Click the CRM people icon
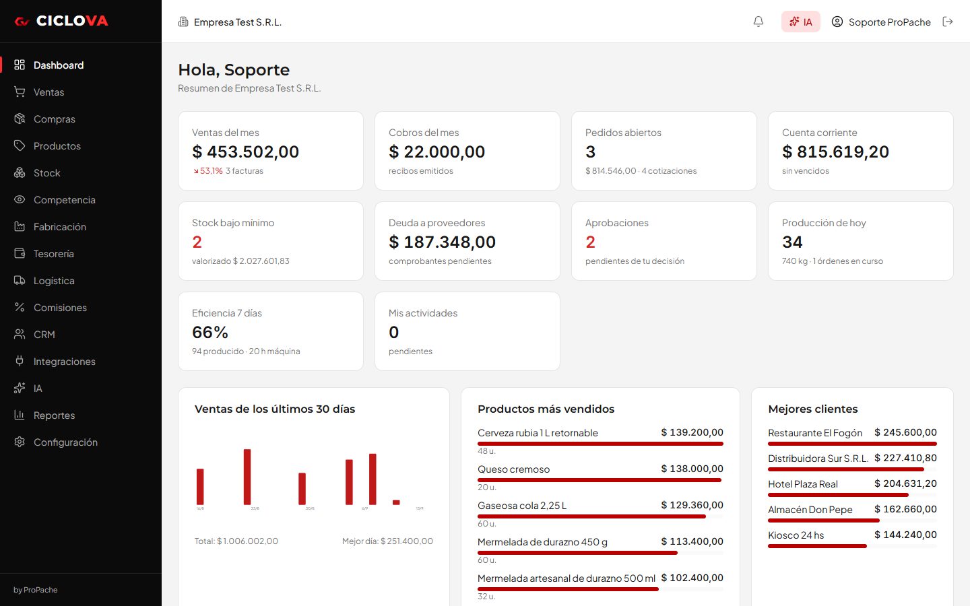 click(x=20, y=334)
